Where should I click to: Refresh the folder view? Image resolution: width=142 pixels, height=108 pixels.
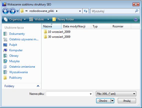86,11
